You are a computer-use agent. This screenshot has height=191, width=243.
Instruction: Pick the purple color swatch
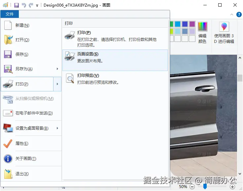pyautogui.click(x=192, y=24)
